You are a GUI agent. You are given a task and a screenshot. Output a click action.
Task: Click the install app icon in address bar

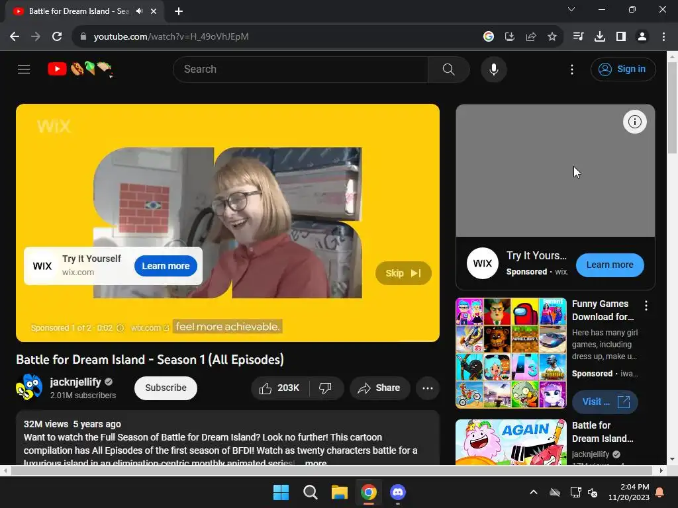tap(510, 37)
